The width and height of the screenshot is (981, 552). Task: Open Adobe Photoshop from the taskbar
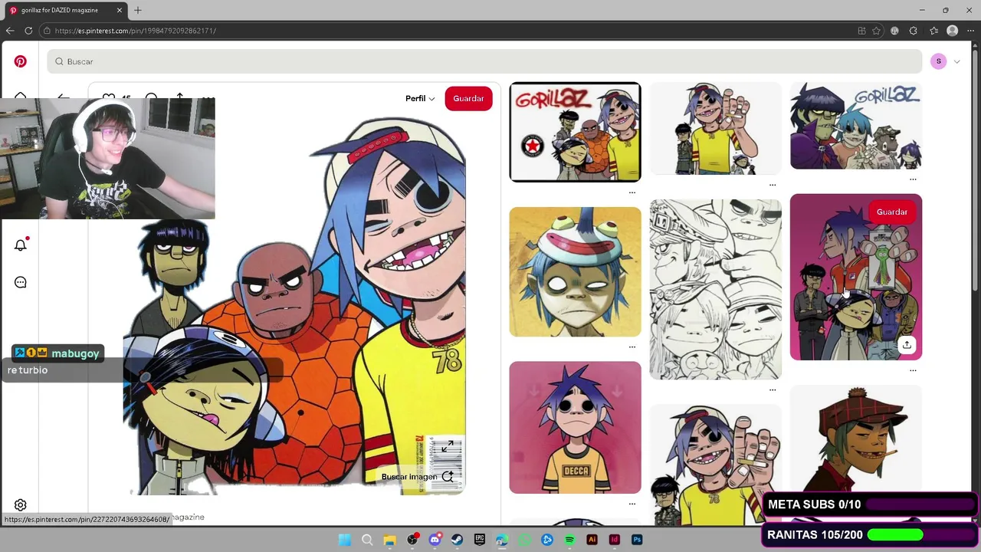pos(637,540)
